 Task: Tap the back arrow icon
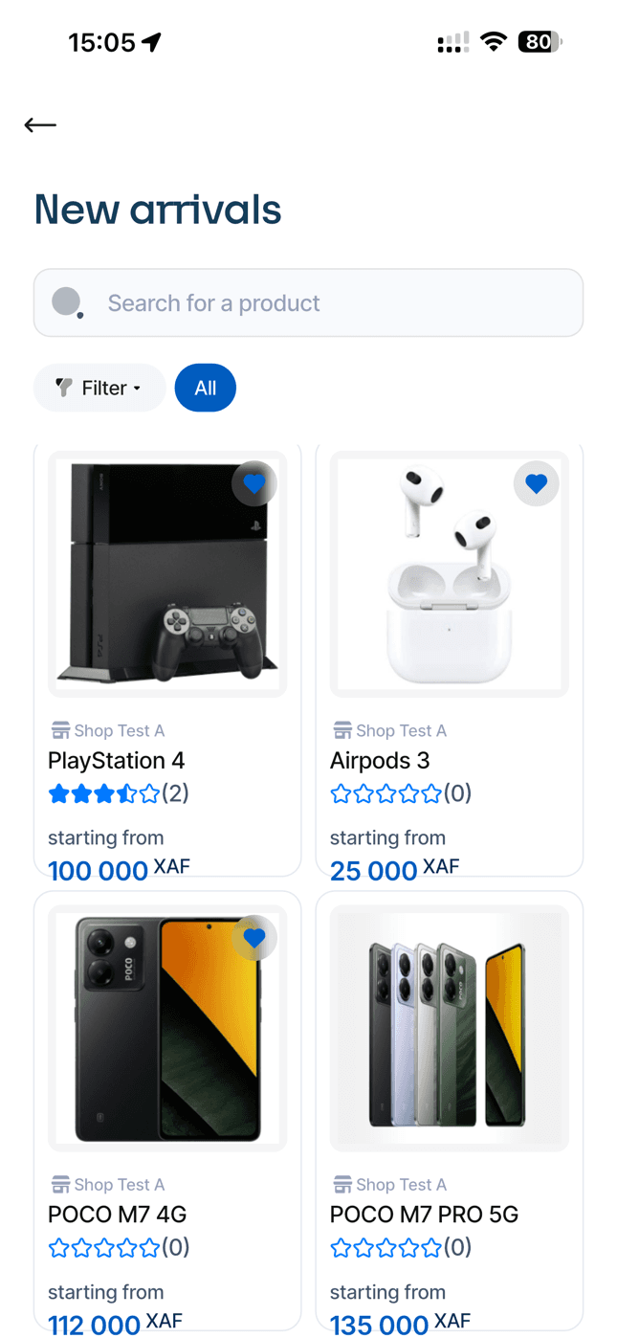pyautogui.click(x=40, y=124)
